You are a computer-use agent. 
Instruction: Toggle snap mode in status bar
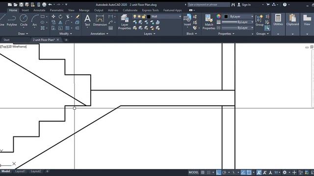209,173
